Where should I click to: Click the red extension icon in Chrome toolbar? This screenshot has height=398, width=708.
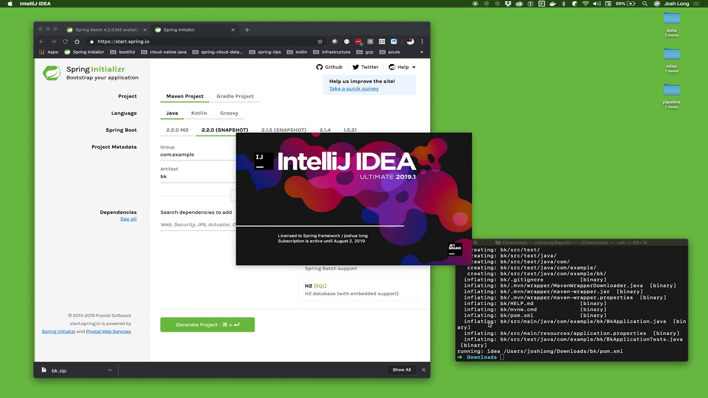tap(358, 41)
